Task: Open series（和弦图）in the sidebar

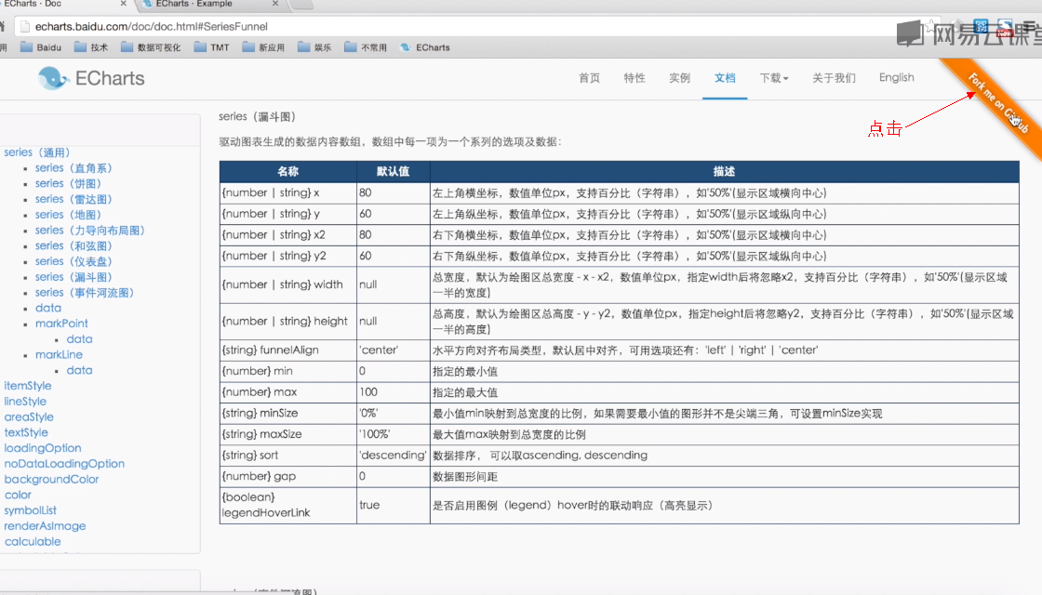Action: 73,245
